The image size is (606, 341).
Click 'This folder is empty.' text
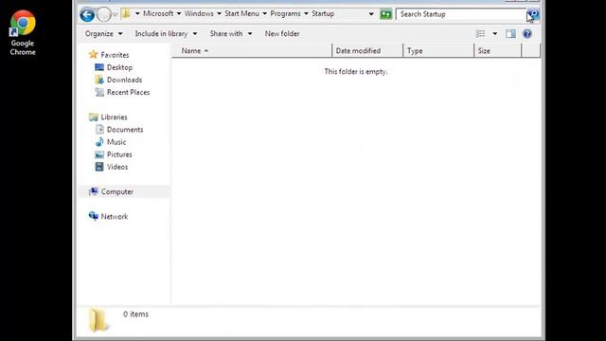pyautogui.click(x=356, y=72)
